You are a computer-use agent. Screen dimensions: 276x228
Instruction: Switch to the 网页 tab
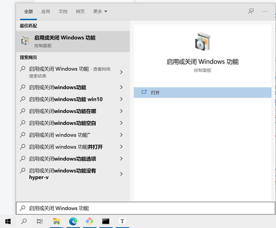[x=80, y=12]
